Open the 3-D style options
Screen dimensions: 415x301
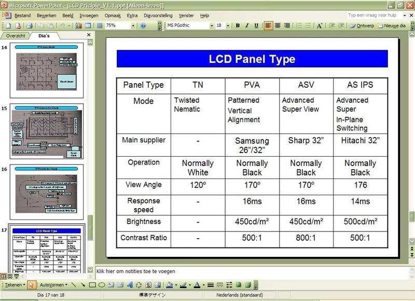(x=248, y=285)
